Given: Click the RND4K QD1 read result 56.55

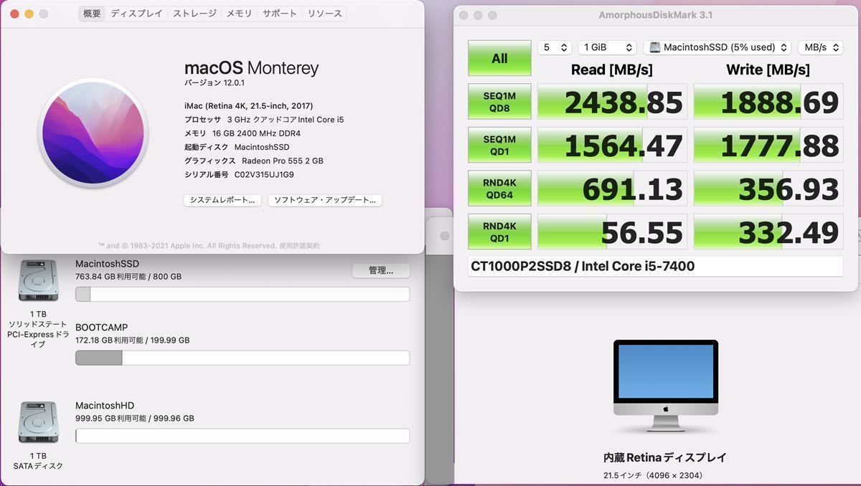Looking at the screenshot, I should [612, 232].
